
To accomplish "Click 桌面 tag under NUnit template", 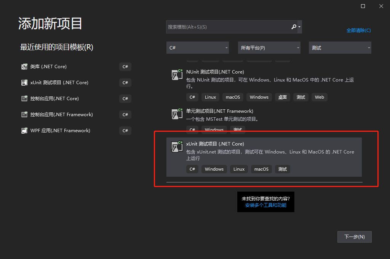I will click(282, 97).
